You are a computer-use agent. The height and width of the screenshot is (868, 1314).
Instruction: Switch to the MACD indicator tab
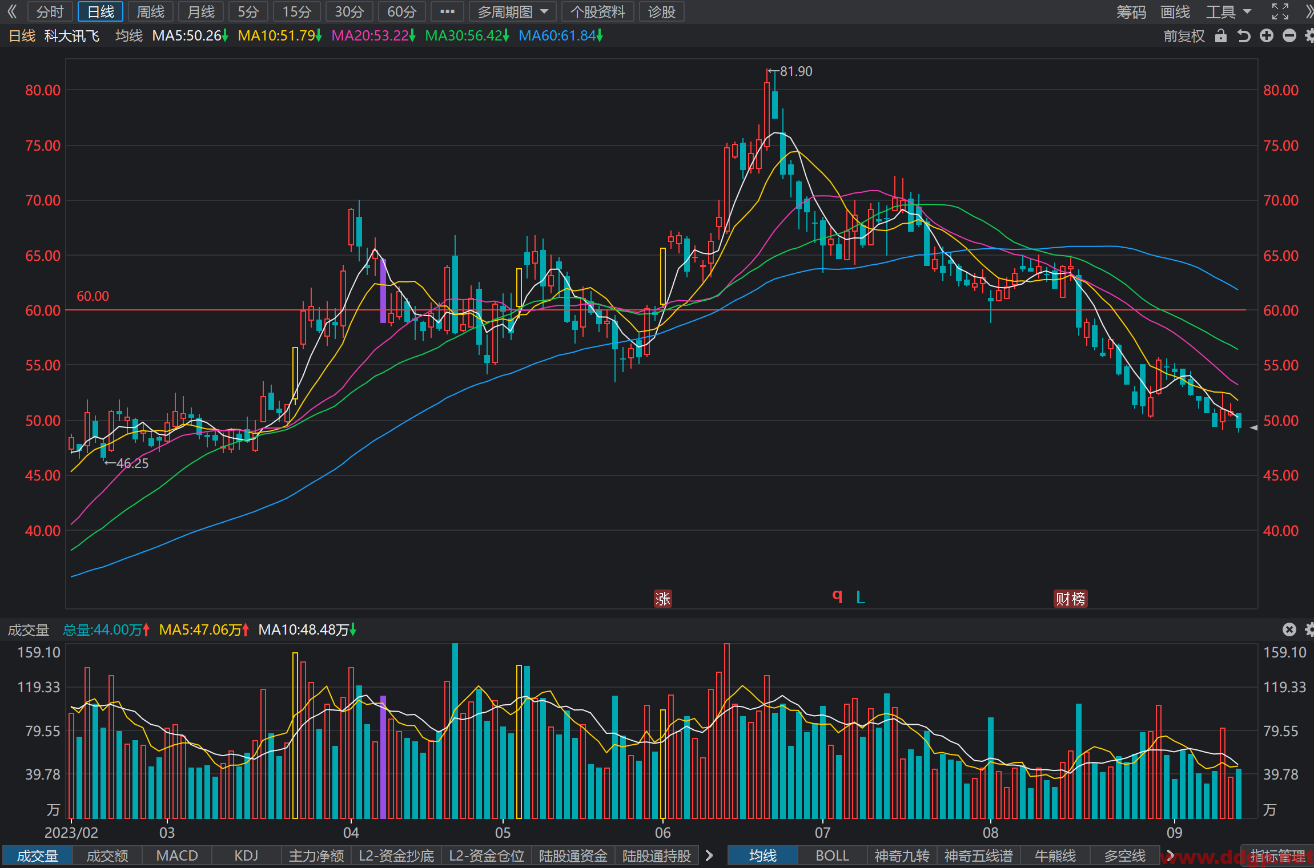click(x=177, y=856)
